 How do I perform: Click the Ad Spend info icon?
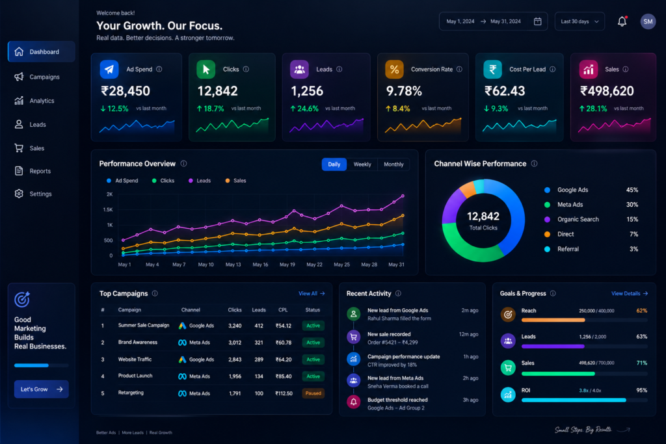pos(159,69)
